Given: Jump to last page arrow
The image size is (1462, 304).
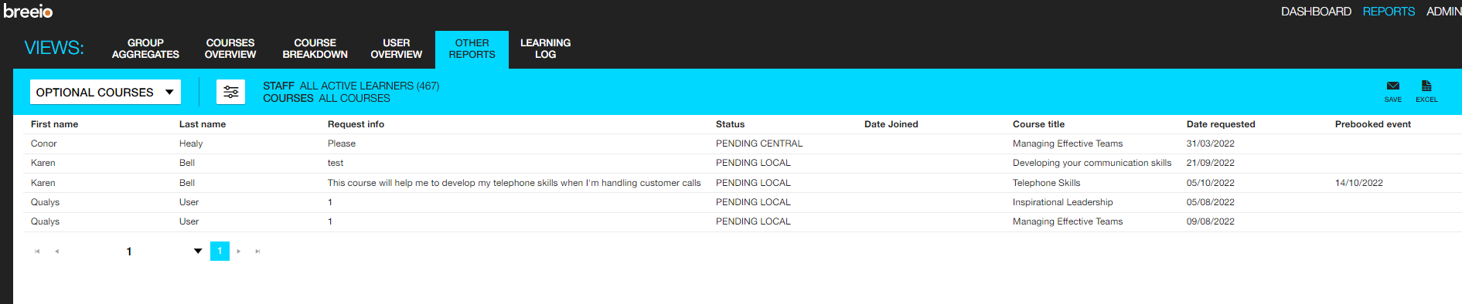Looking at the screenshot, I should [x=258, y=252].
